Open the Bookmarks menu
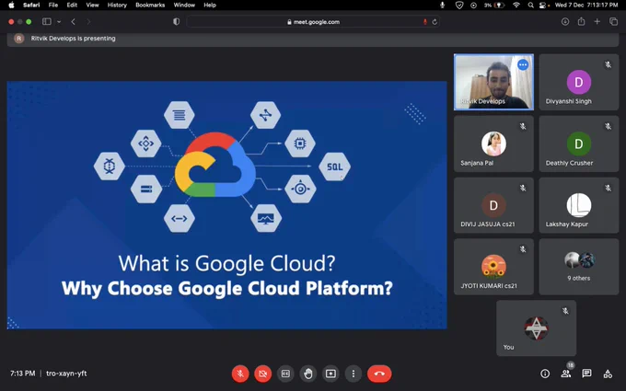This screenshot has height=391, width=626. point(150,6)
